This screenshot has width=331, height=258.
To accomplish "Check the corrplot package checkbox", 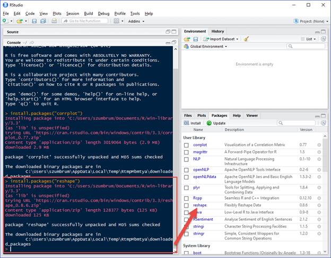I will tap(186, 144).
